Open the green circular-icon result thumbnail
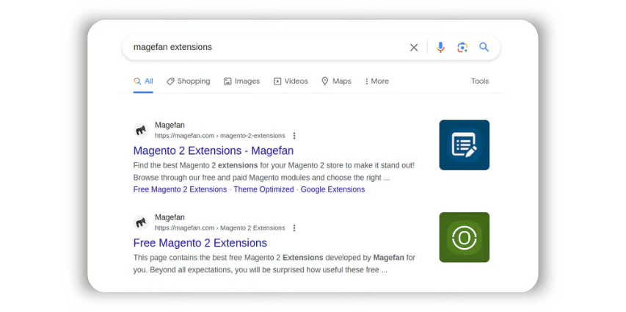 coord(465,237)
